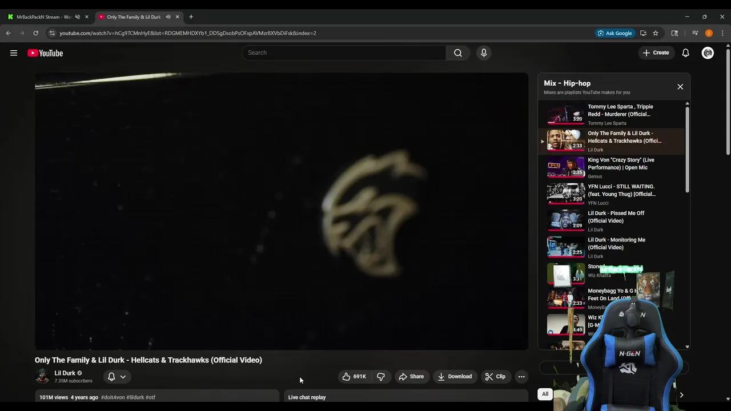Click the browser address bar URL
Screen dimensions: 731x411
(188, 33)
